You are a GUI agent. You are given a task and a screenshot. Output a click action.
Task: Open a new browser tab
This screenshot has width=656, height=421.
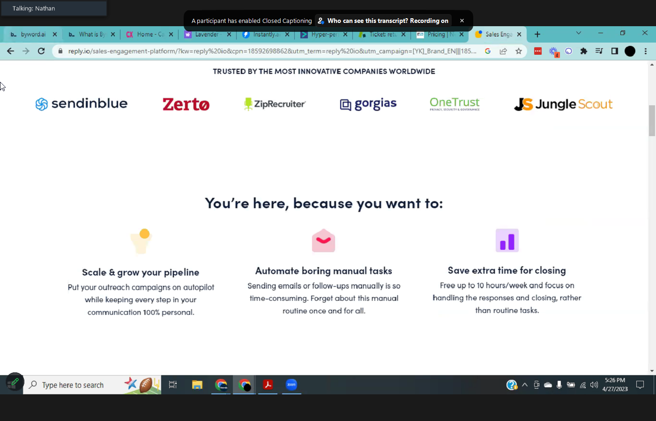tap(537, 35)
